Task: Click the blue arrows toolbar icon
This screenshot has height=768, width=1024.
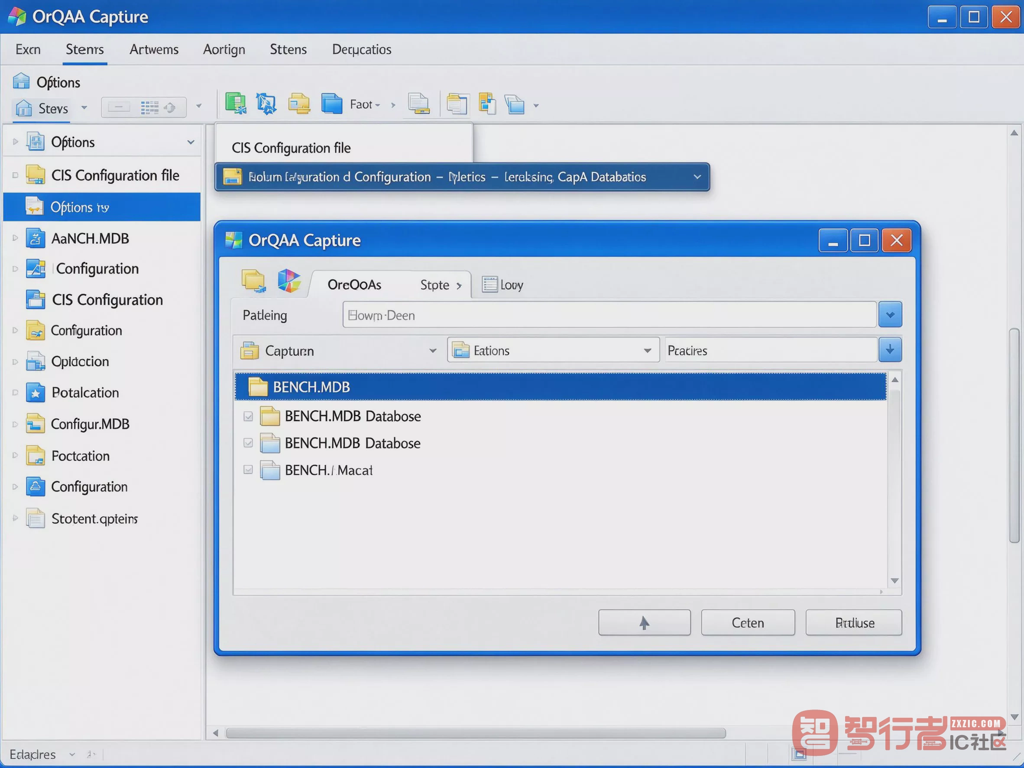Action: (266, 103)
